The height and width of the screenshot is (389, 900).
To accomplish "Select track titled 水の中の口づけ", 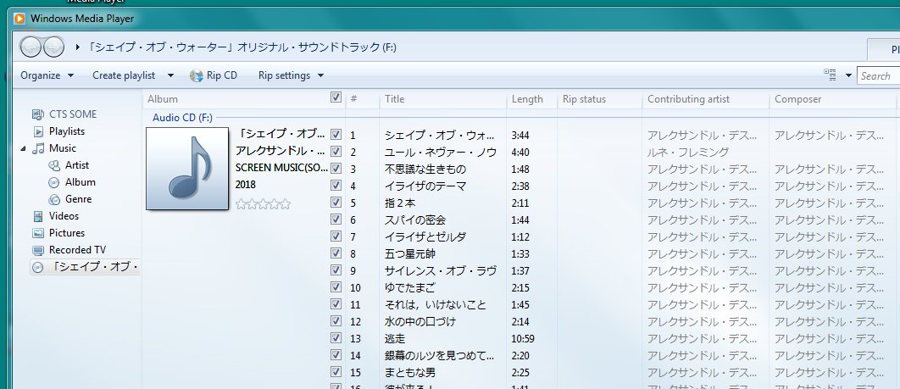I will tap(420, 321).
